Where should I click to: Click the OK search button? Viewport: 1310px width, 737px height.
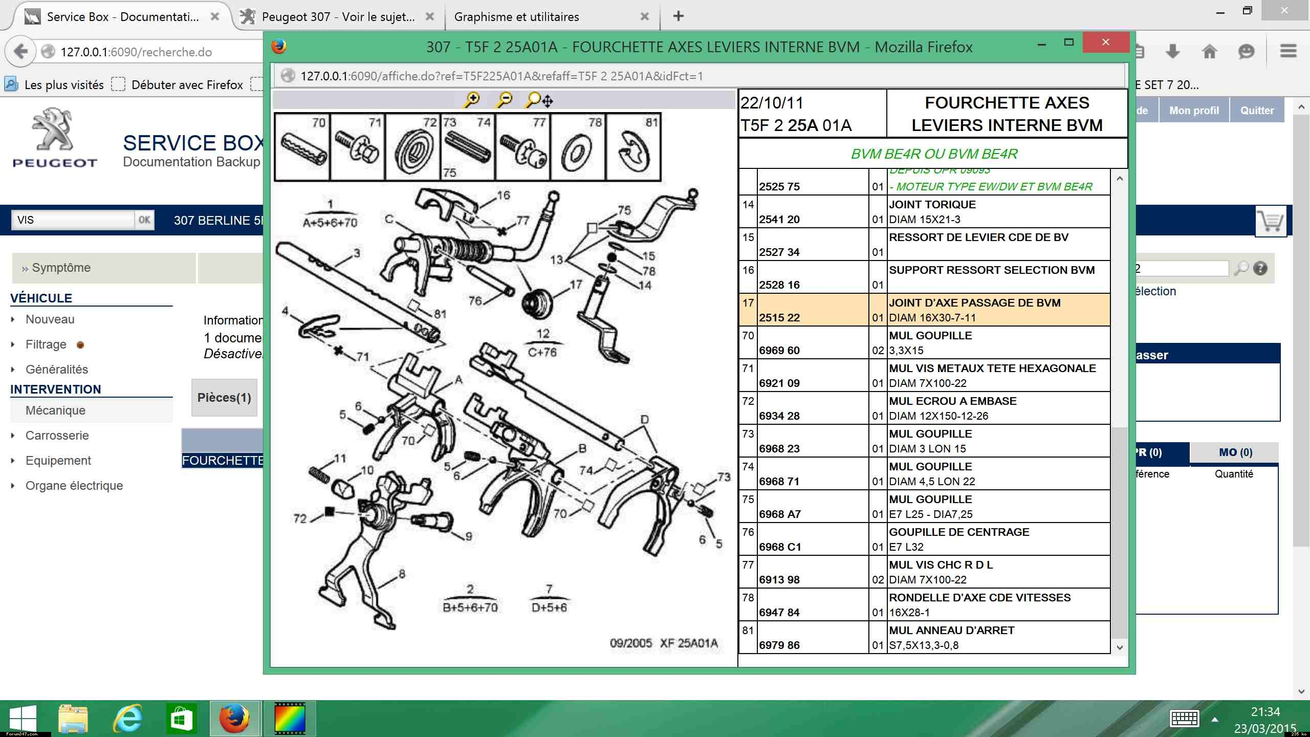[144, 220]
